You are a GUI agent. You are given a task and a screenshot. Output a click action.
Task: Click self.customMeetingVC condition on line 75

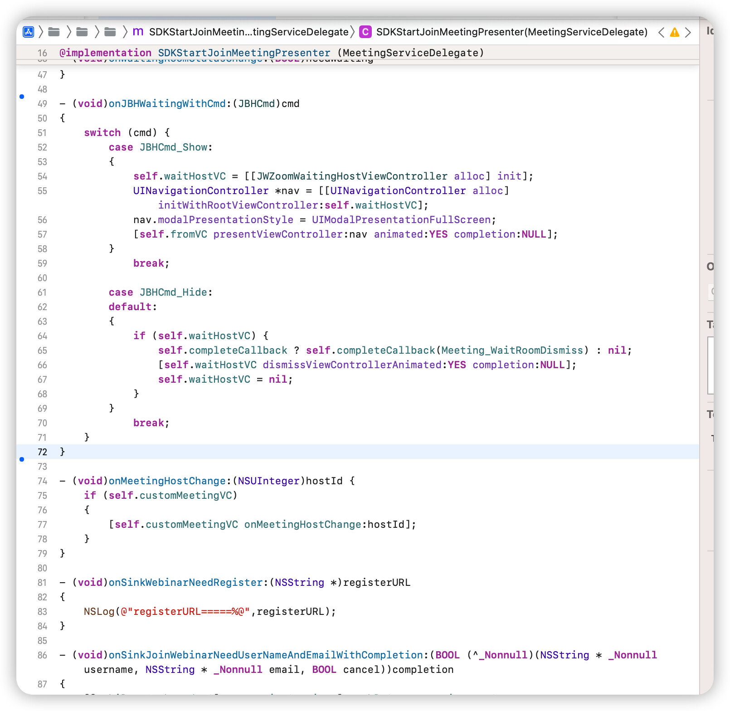pos(170,496)
